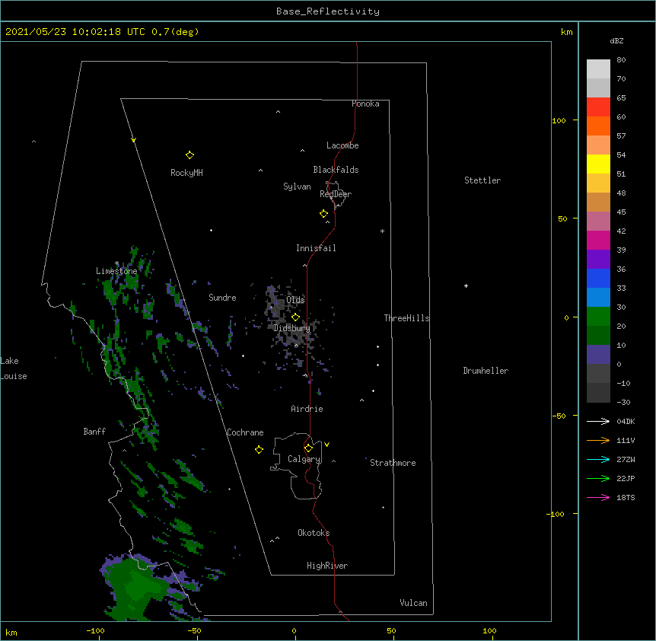The width and height of the screenshot is (656, 641).
Task: Select the cyan 27ZW arrow legend icon
Action: click(598, 459)
